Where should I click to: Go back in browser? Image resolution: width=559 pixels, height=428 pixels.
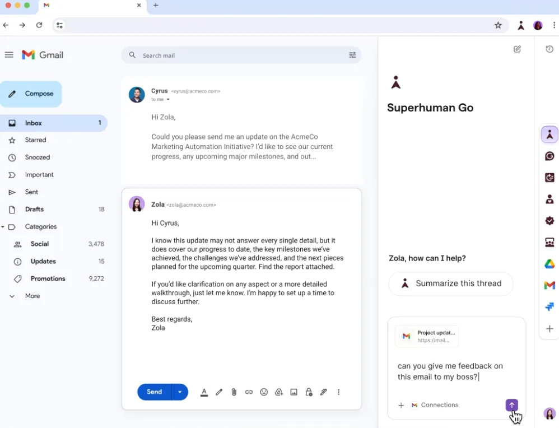[6, 25]
